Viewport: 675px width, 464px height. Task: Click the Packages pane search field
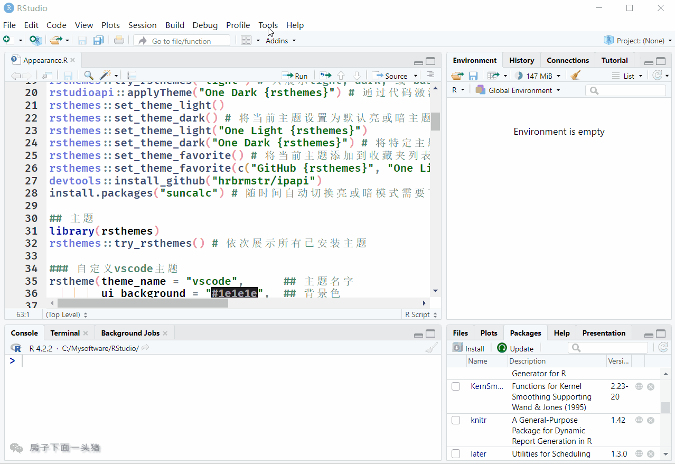click(x=607, y=348)
